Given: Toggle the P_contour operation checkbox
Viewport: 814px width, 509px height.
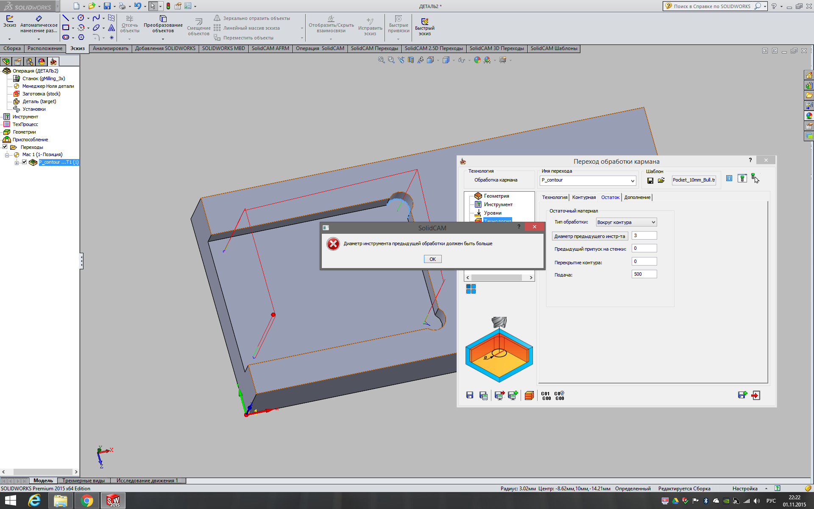Looking at the screenshot, I should pyautogui.click(x=25, y=162).
